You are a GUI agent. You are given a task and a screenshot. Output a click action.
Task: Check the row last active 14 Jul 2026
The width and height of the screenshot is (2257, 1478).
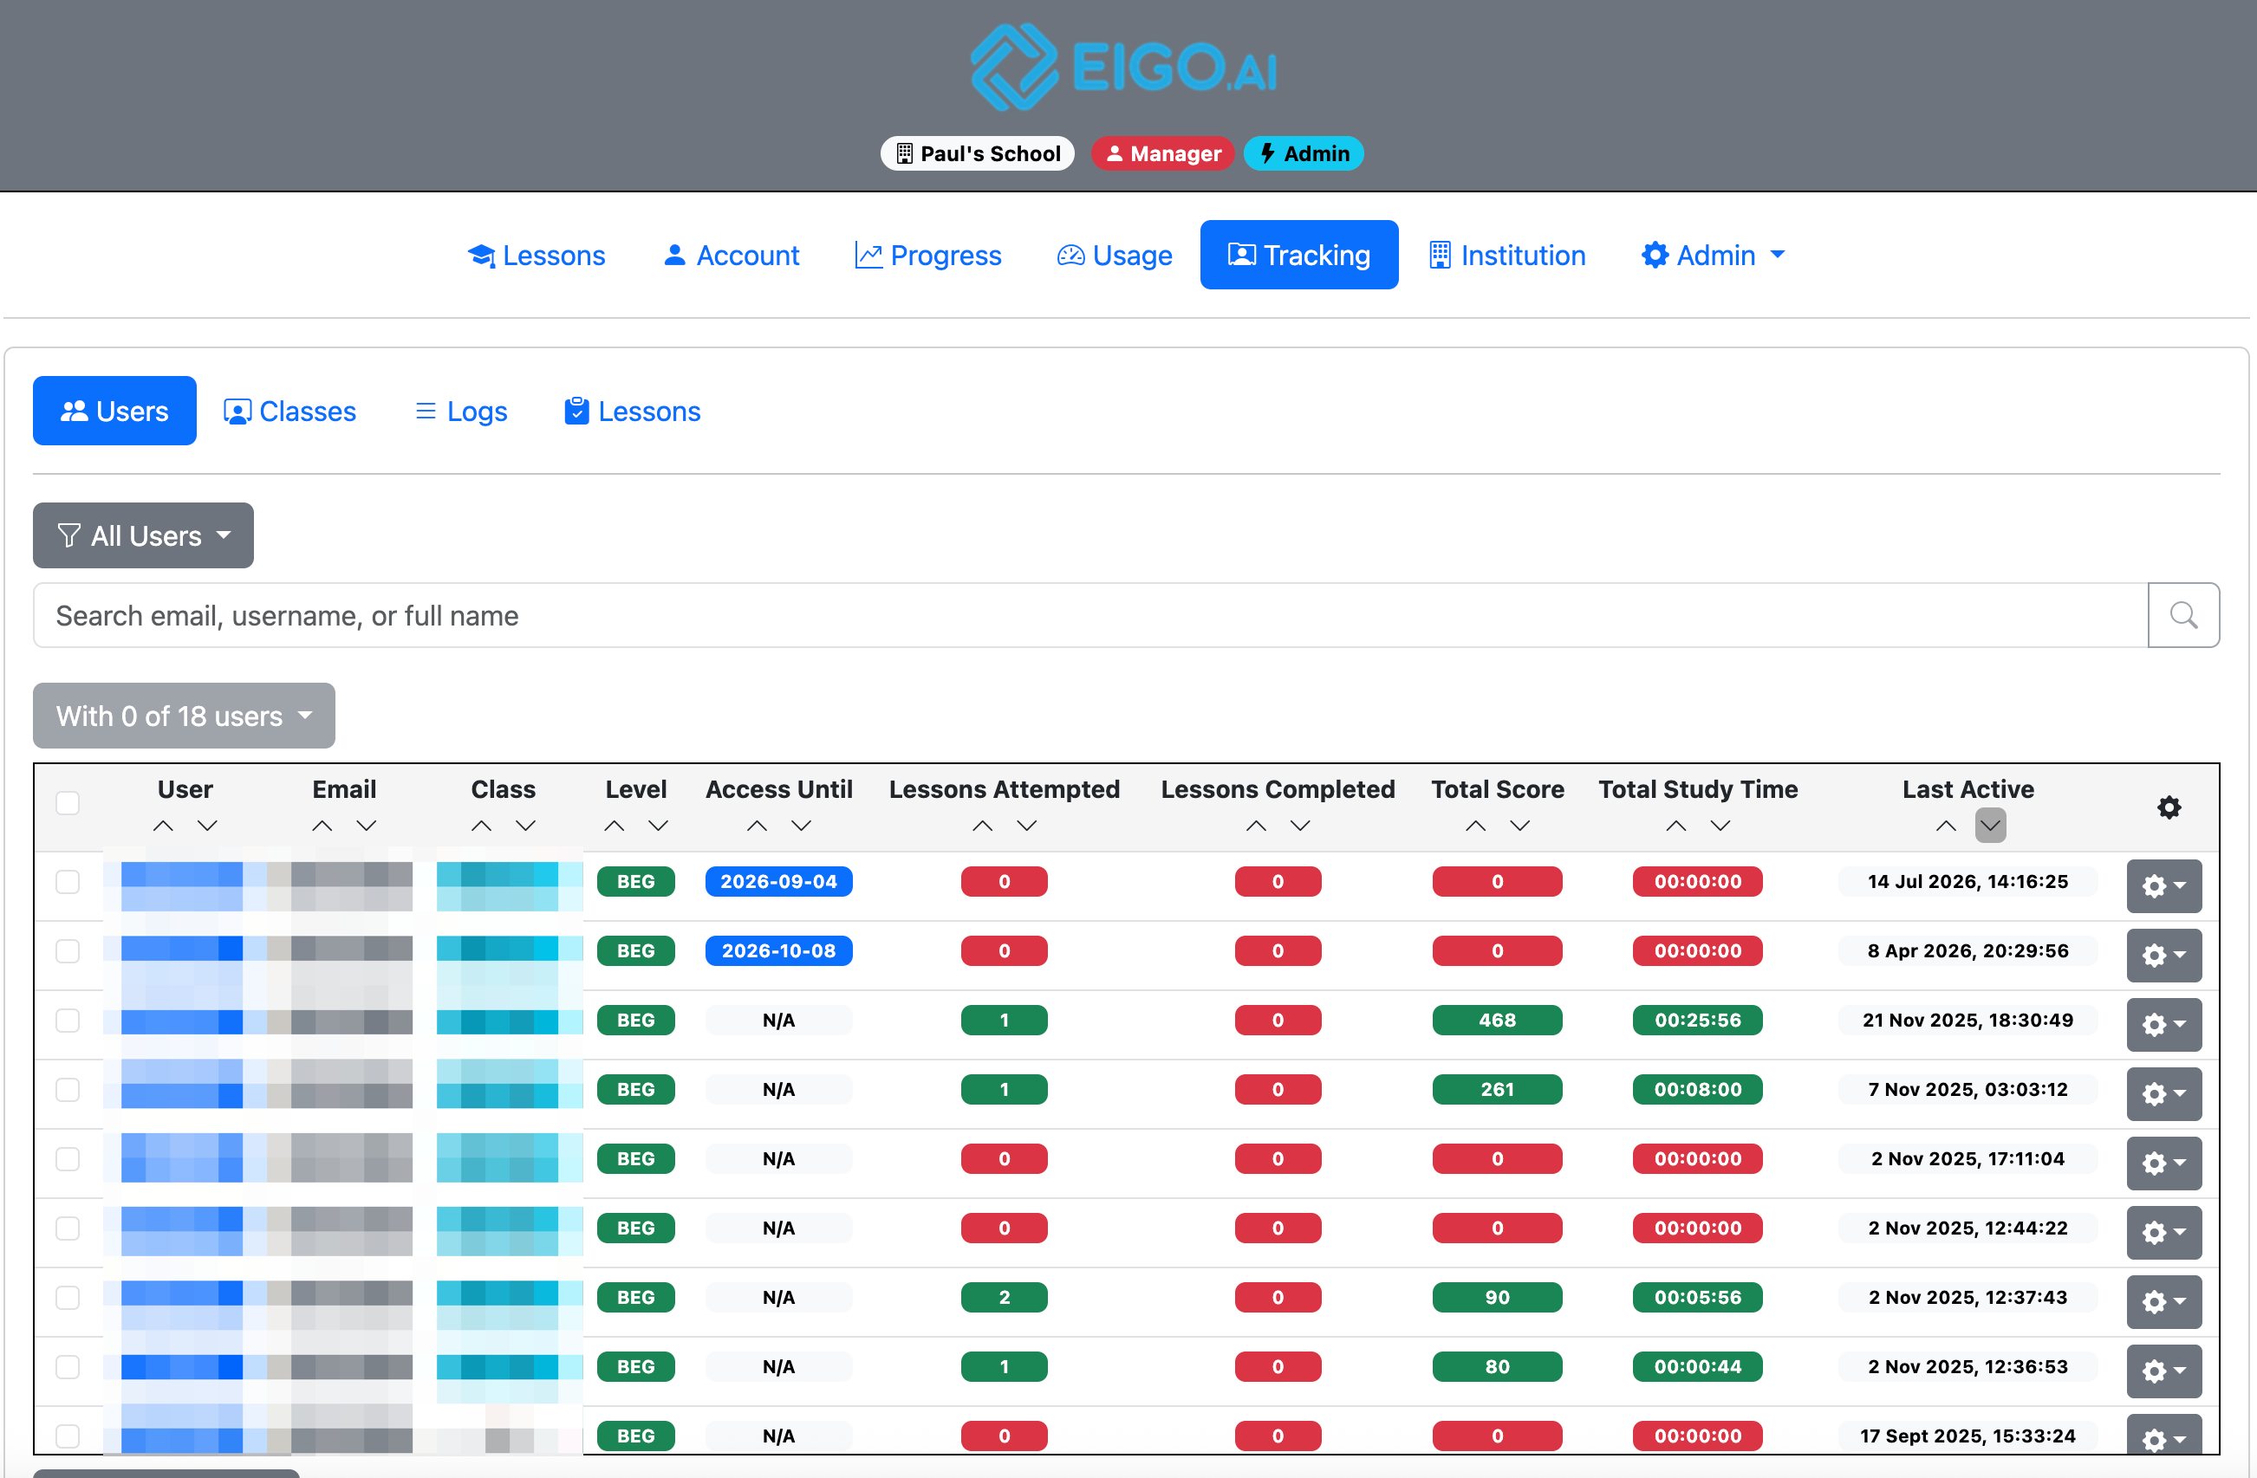point(68,882)
